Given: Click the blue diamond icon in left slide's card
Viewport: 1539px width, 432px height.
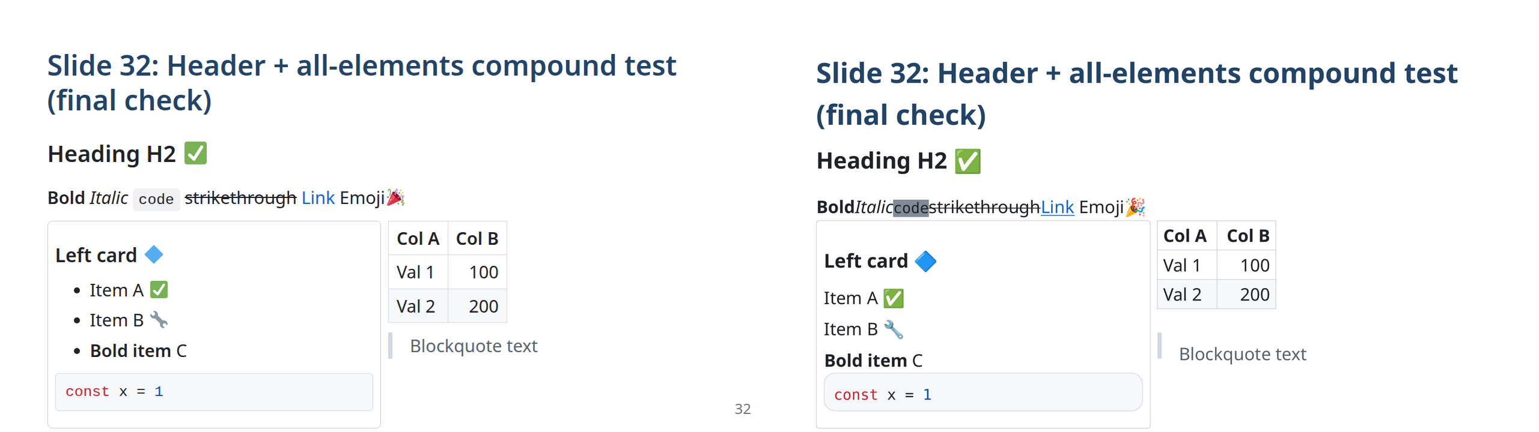Looking at the screenshot, I should pos(154,254).
